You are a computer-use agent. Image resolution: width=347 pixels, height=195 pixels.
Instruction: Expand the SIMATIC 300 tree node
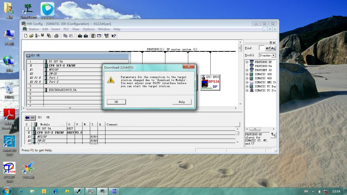coord(247,74)
